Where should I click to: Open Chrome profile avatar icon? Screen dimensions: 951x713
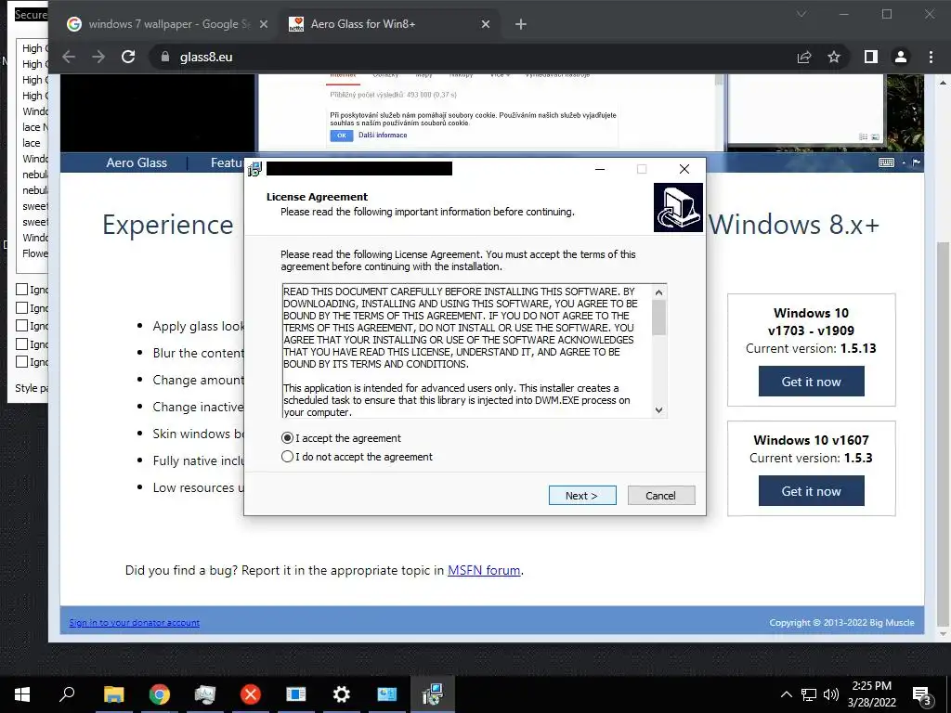pos(901,57)
